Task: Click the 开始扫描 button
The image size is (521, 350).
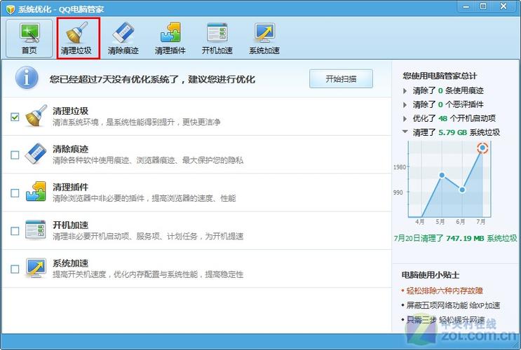Action: coord(341,78)
